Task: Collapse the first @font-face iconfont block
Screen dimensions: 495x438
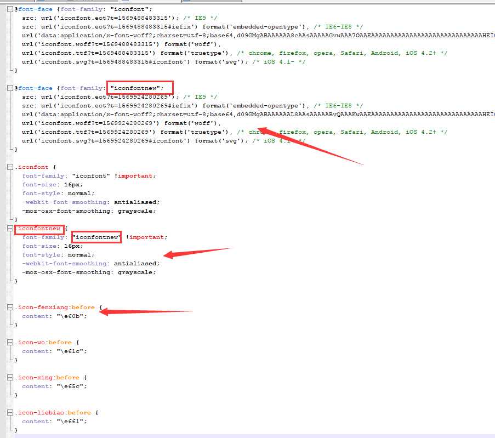Action: click(10, 9)
